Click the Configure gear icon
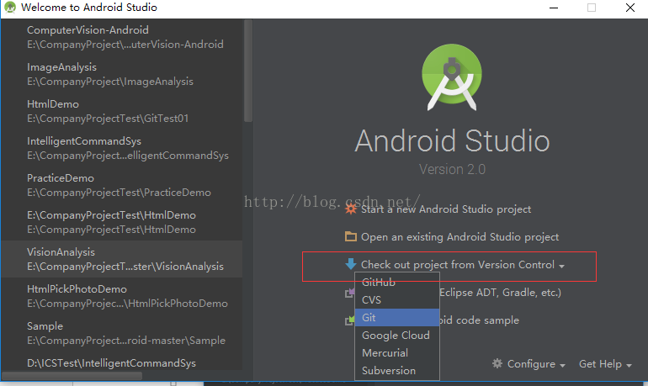Image resolution: width=648 pixels, height=386 pixels. (497, 363)
